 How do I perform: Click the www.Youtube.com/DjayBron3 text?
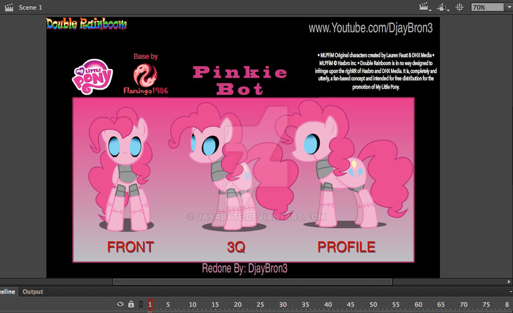[370, 28]
